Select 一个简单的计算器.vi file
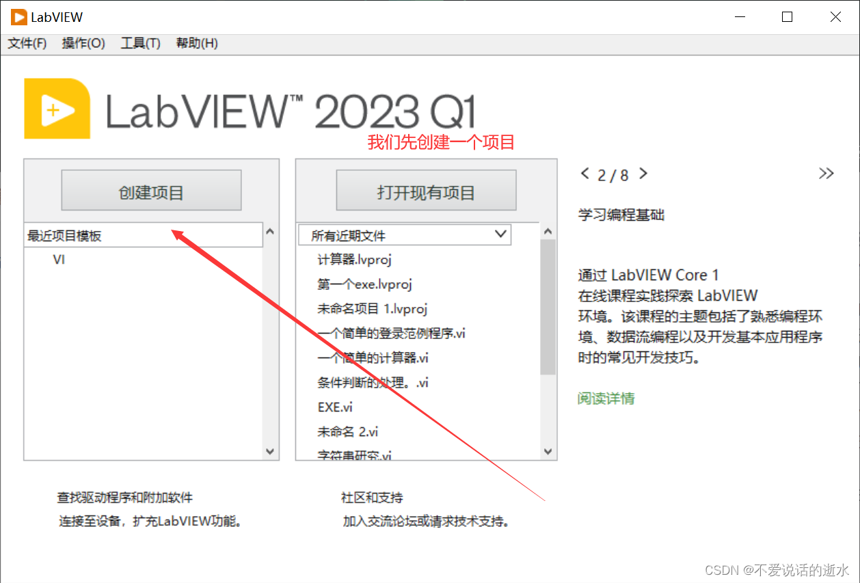Viewport: 860px width, 583px height. [373, 358]
